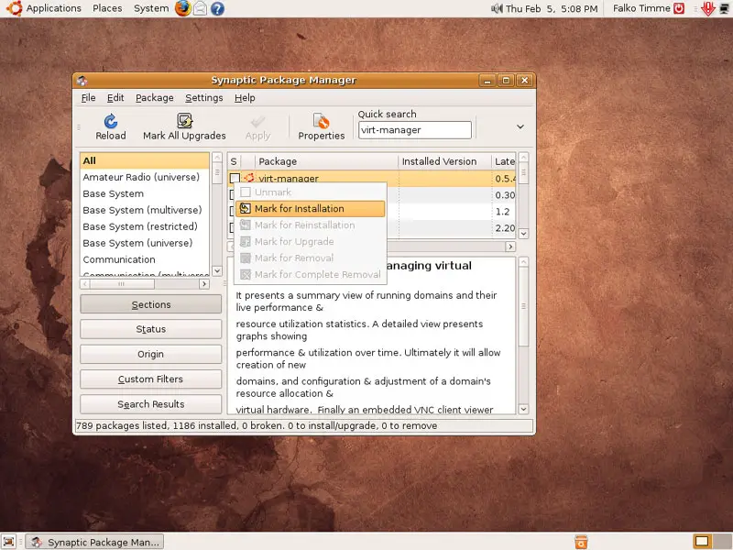Switch to the first workspace in switcher
This screenshot has width=733, height=550.
coord(702,542)
